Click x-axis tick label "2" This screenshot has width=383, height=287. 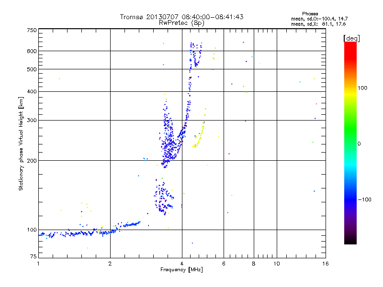(110, 264)
